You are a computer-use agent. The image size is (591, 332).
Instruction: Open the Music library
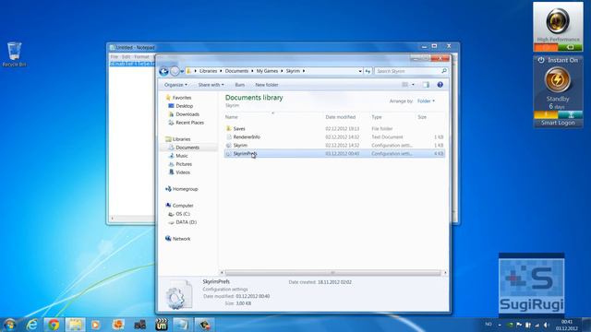[181, 156]
